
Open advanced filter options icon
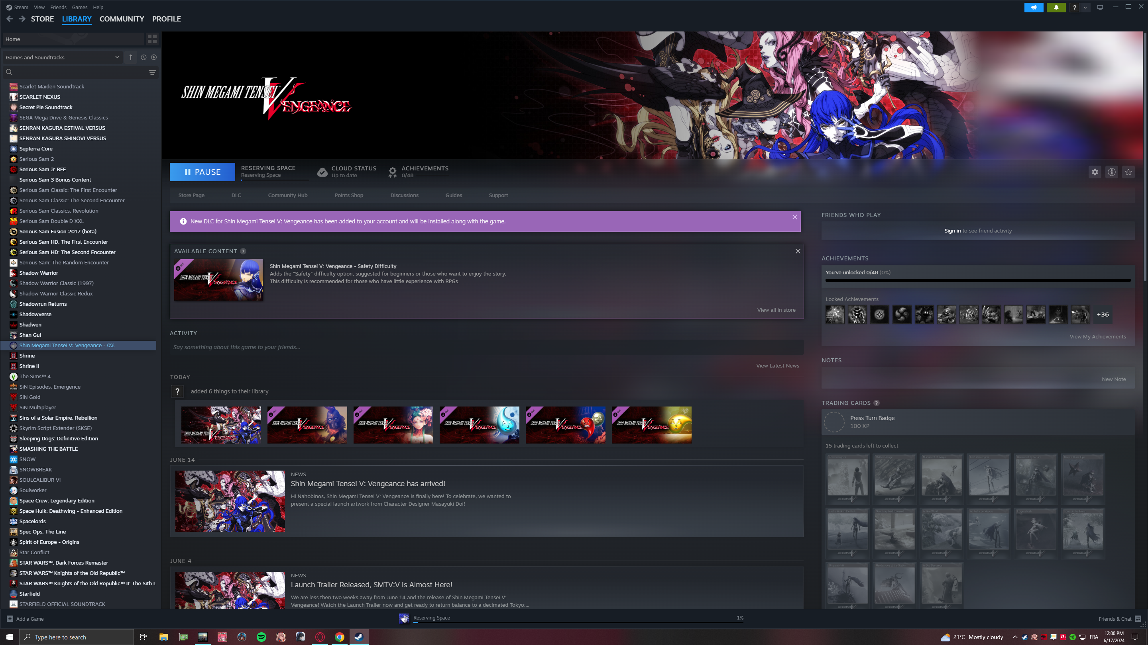pos(152,72)
